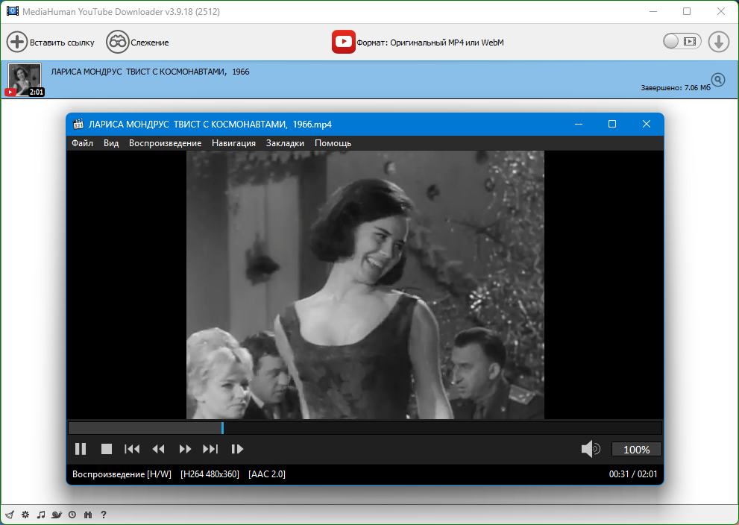Click the snail speed limit icon
739x525 pixels.
pos(57,515)
